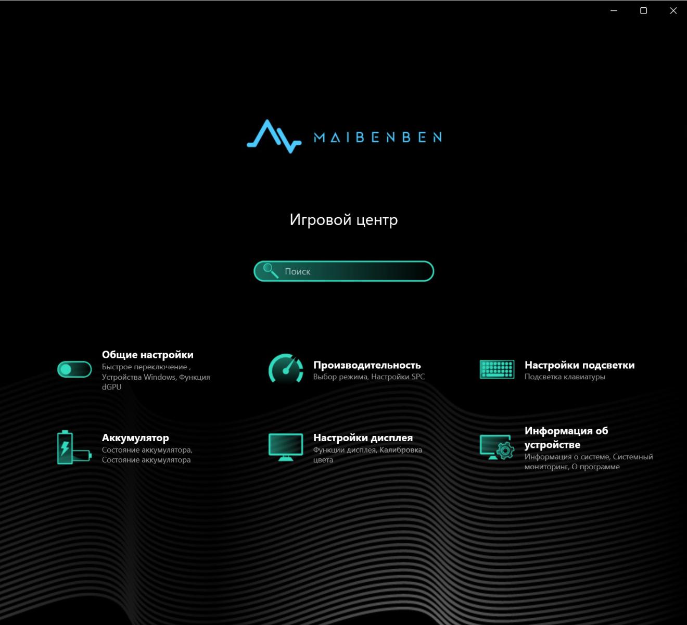This screenshot has height=625, width=687.
Task: Click the Игровой центр title
Action: click(344, 220)
